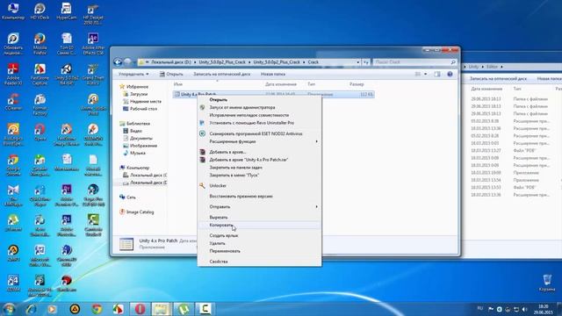Image resolution: width=562 pixels, height=316 pixels.
Task: Select Запуск от имени администратора
Action: [259, 107]
